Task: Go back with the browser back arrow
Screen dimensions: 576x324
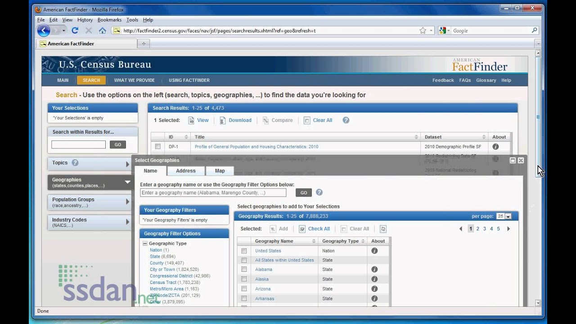Action: 44,31
